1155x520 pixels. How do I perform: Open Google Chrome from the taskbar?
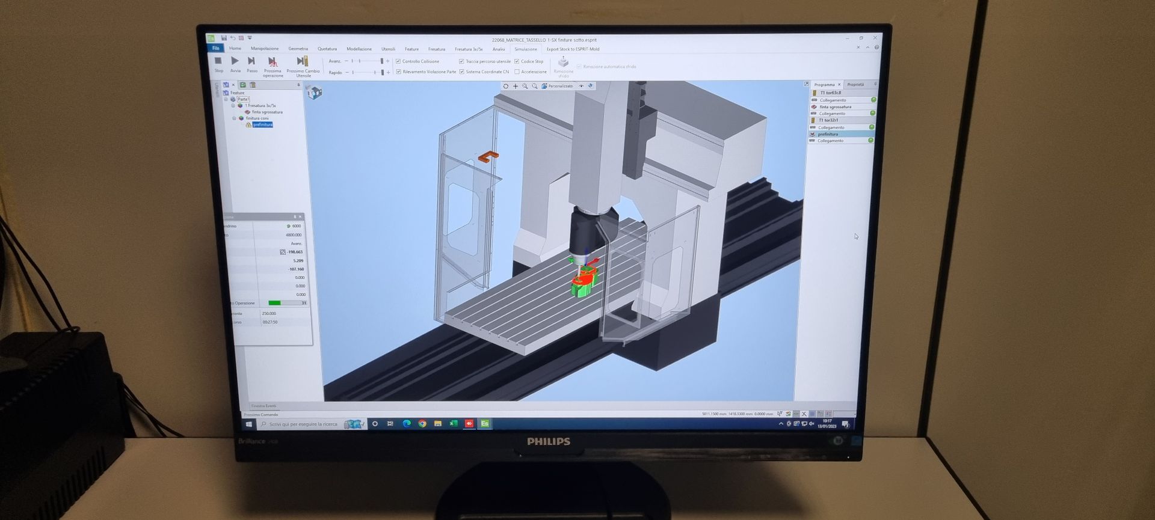coord(422,424)
